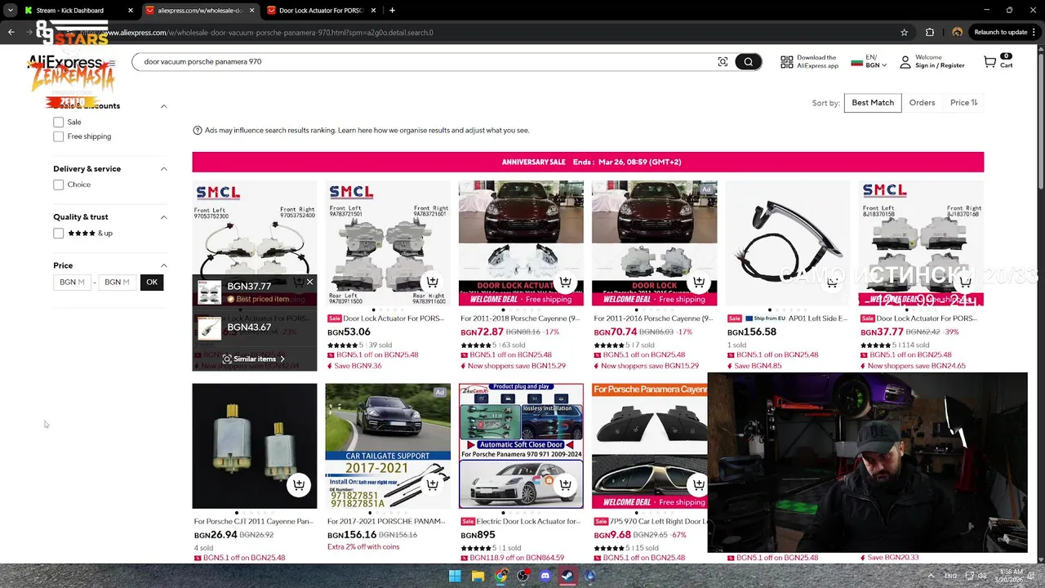Screen dimensions: 1045x588
Task: Click the Anniversary Sale banner
Action: pyautogui.click(x=588, y=163)
